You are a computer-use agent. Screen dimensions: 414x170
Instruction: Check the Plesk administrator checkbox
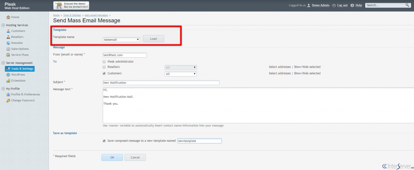pos(104,62)
